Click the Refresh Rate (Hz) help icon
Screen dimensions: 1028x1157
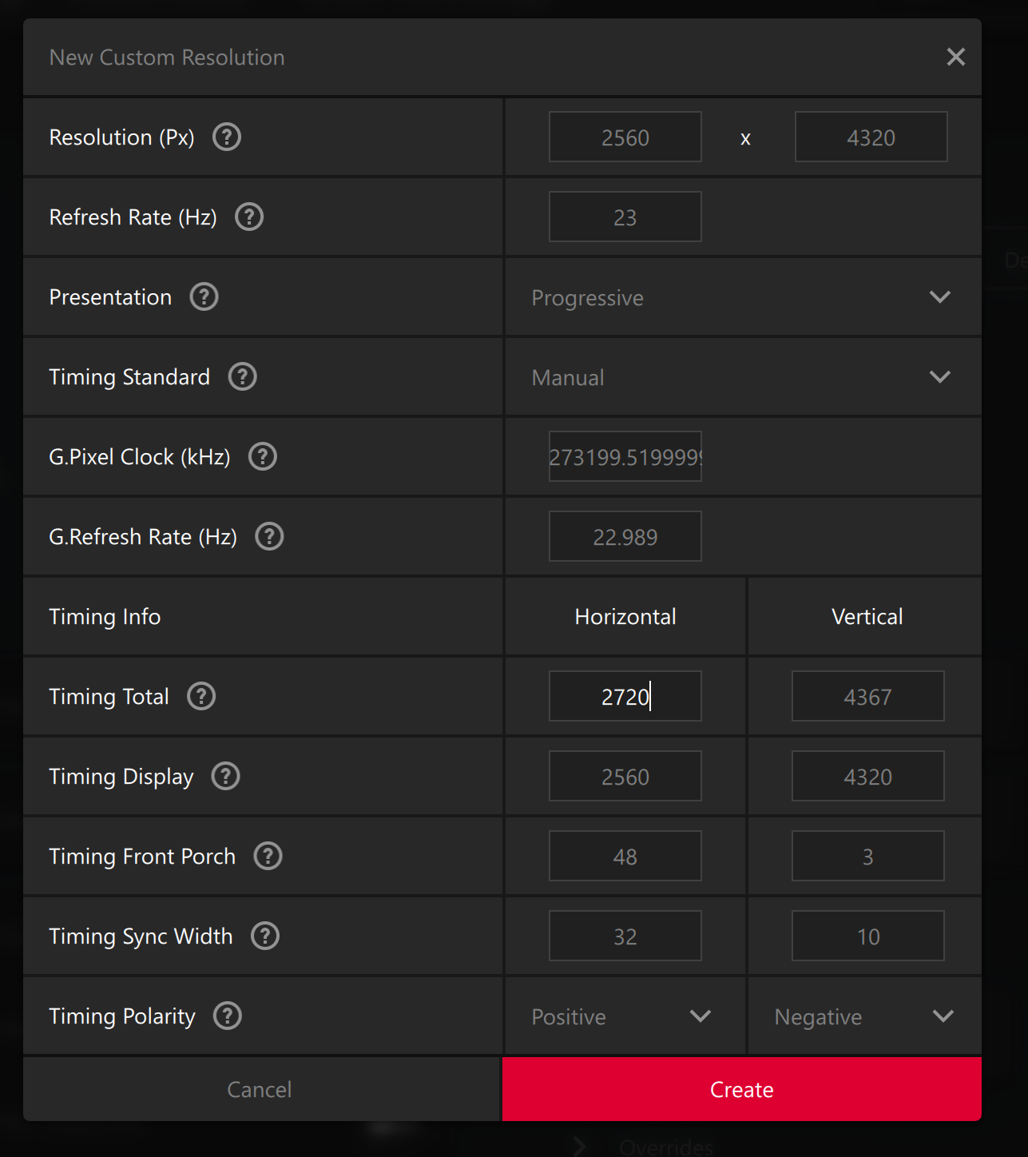coord(249,217)
